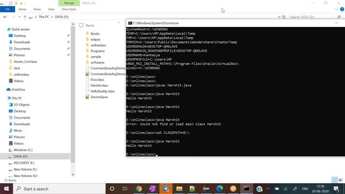345x194 pixels.
Task: Open the Java folder in sidebar
Action: pyautogui.click(x=17, y=68)
